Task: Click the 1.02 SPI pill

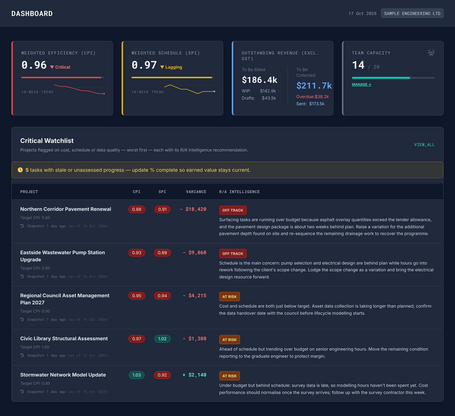Action: pyautogui.click(x=162, y=339)
